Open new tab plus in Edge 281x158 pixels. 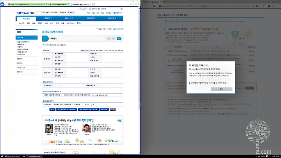[164, 2]
